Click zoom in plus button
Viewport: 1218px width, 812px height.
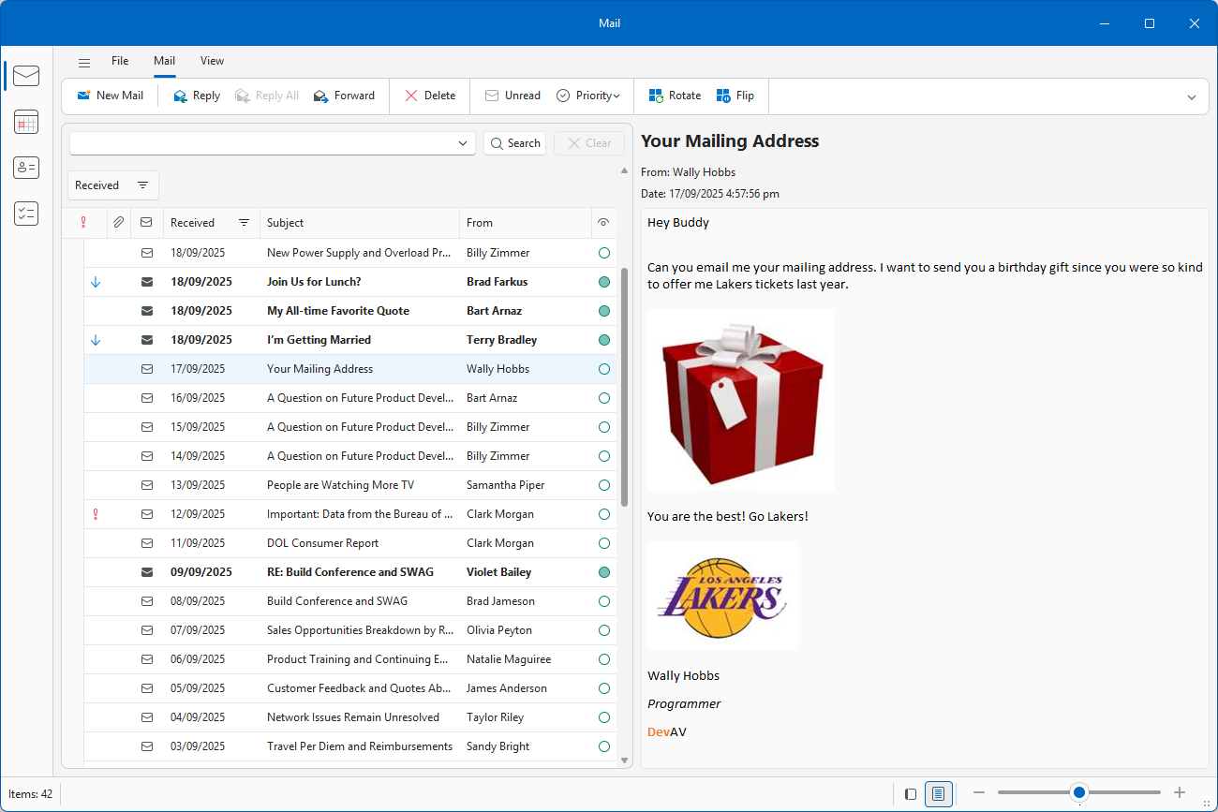coord(1180,793)
